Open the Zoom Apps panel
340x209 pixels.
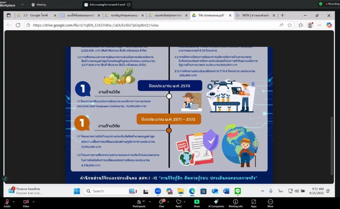click(254, 202)
